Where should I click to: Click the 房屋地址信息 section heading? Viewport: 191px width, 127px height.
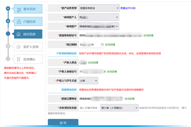point(69,90)
